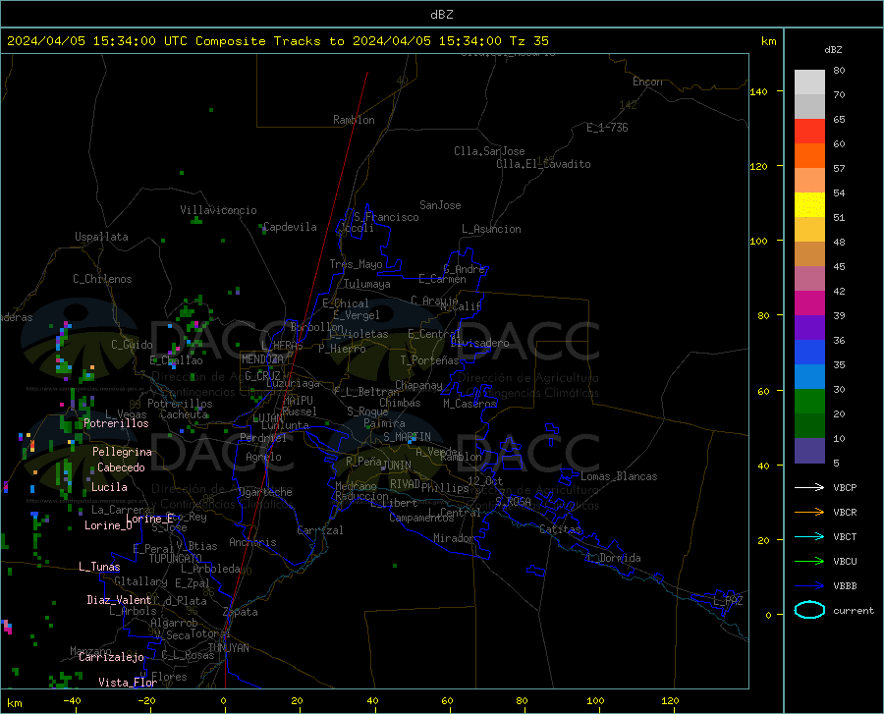Click the composite tracks timestamp header
884x714 pixels.
(278, 41)
